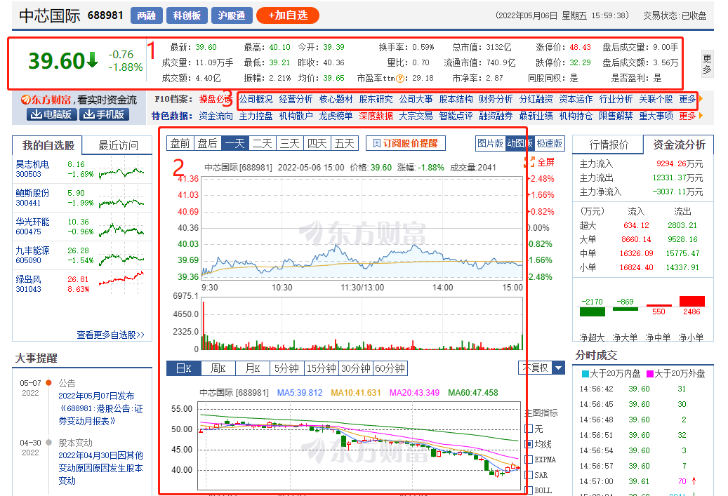Screen dimensions: 728x496
Task: Switch chart to 极速版 mode
Action: (550, 143)
